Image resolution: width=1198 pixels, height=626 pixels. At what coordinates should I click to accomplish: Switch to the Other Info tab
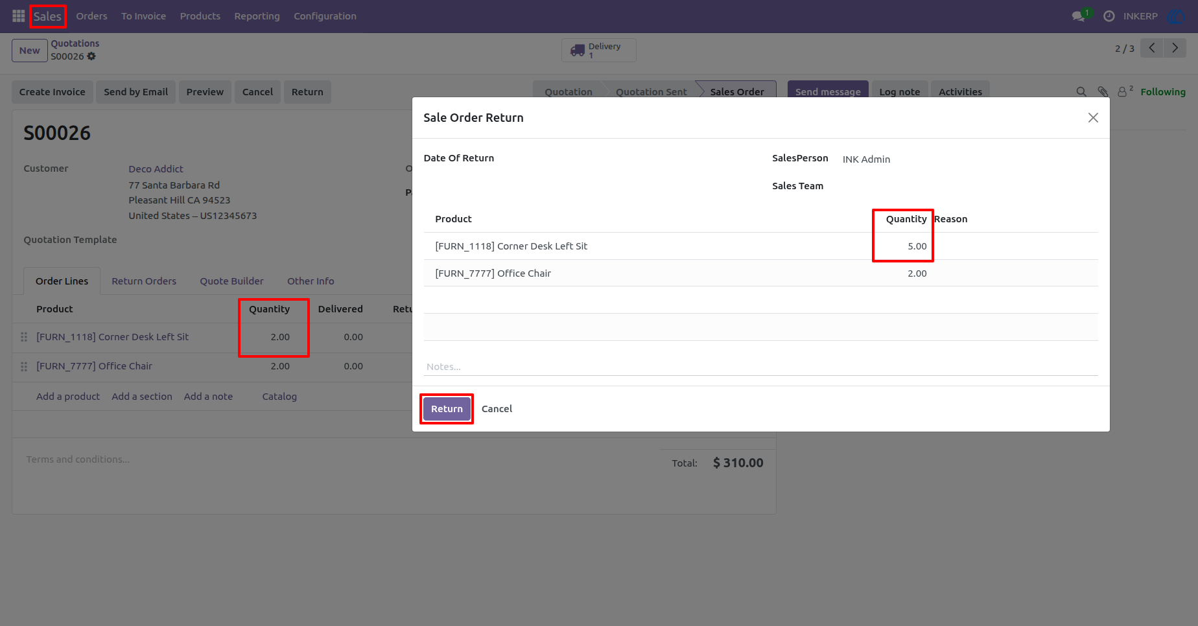[x=311, y=281]
